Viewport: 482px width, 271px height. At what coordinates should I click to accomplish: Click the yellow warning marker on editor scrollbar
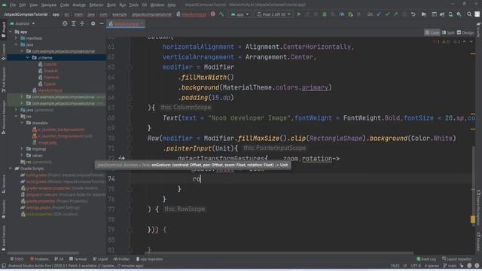[472, 219]
